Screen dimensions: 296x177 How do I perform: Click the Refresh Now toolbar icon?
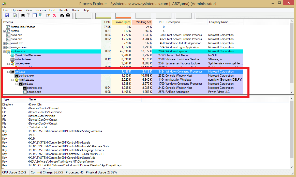pyautogui.click(x=15, y=15)
